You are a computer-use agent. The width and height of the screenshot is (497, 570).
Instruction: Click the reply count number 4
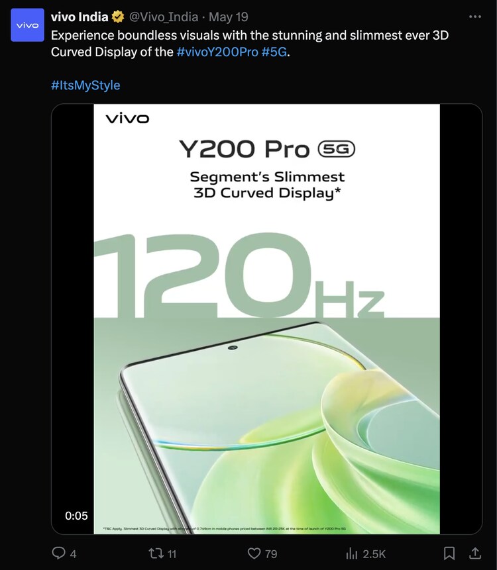pyautogui.click(x=73, y=554)
